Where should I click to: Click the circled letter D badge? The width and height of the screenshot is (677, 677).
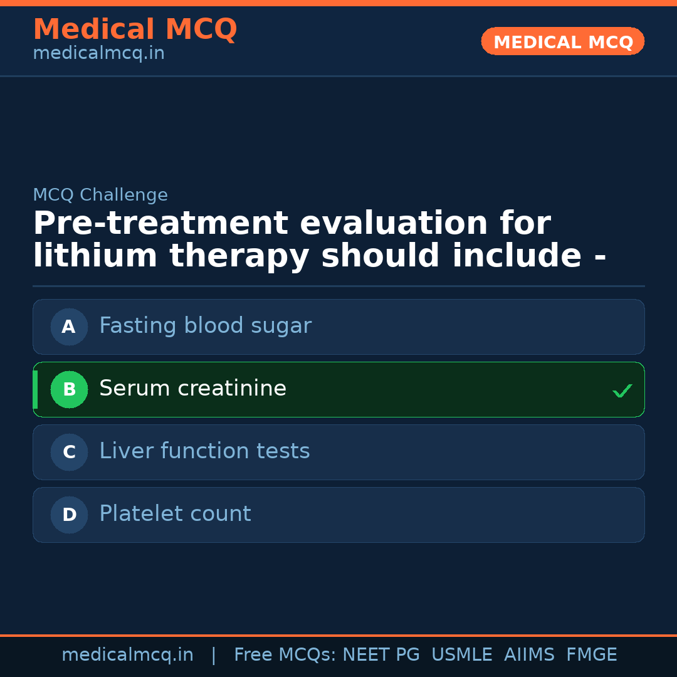[69, 515]
